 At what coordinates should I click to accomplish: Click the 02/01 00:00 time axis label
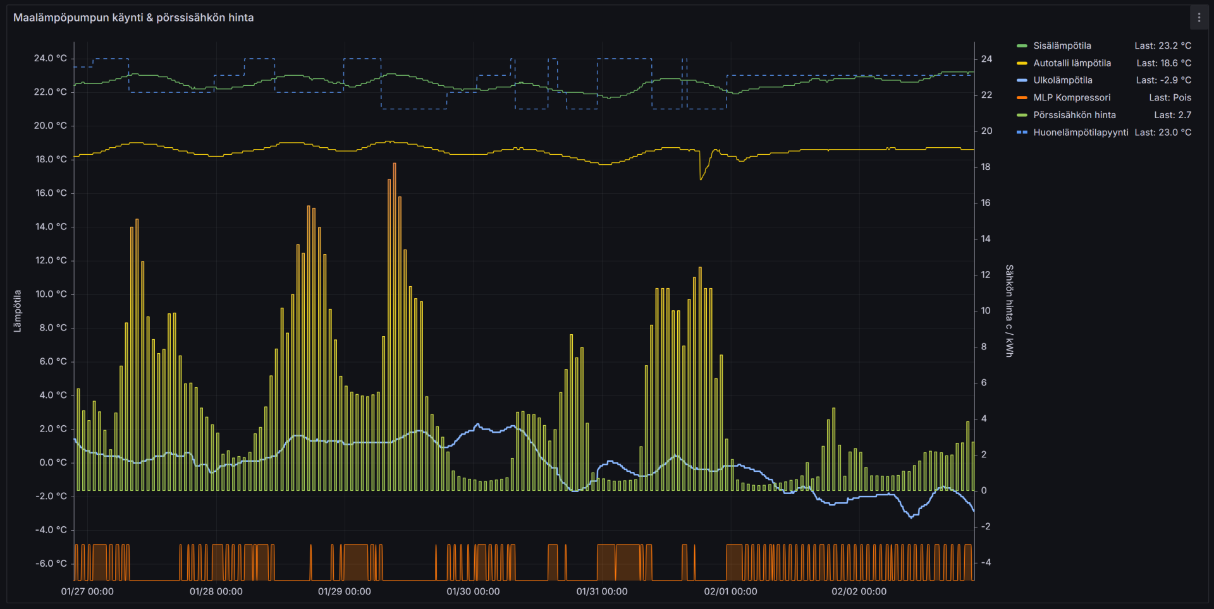click(730, 592)
